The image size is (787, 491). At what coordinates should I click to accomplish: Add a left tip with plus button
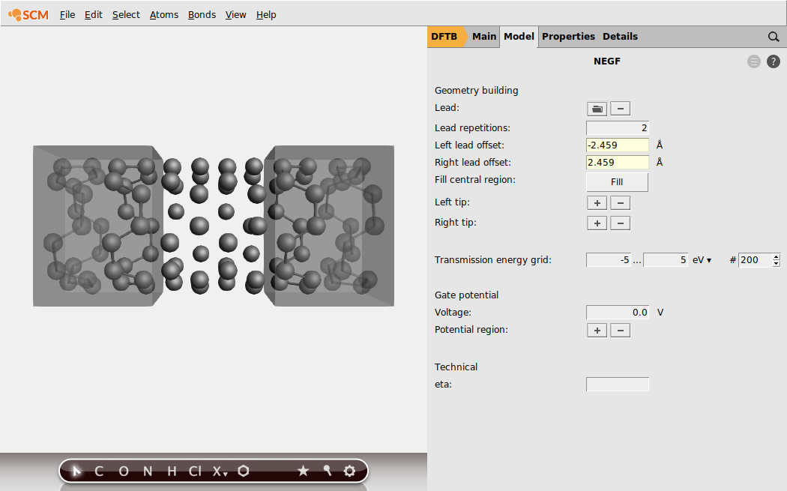point(597,202)
